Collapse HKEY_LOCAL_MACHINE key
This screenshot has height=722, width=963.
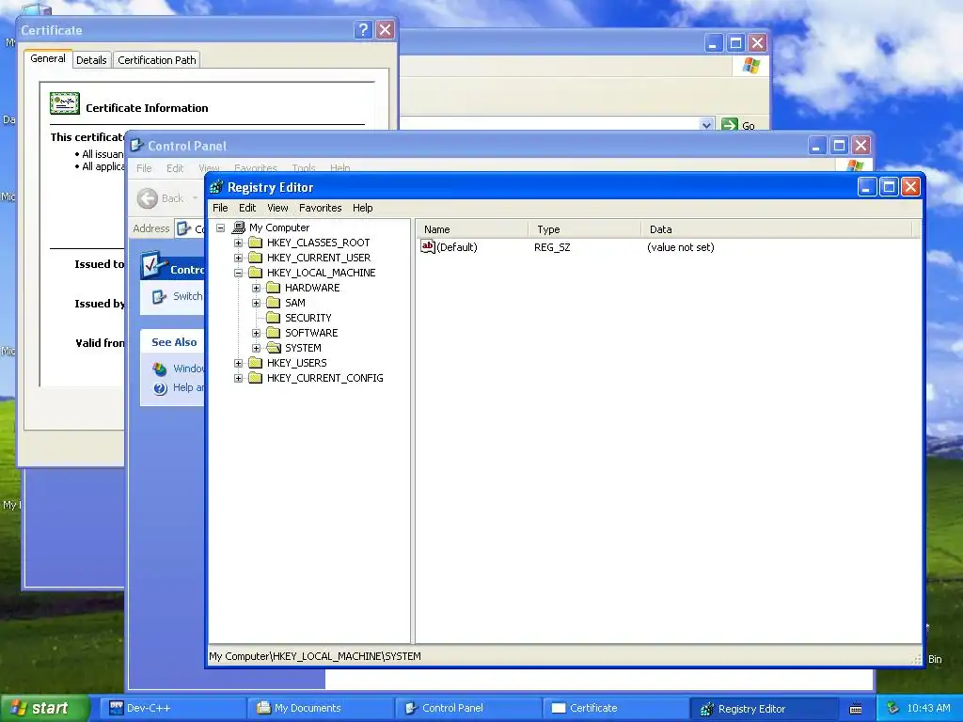click(238, 274)
